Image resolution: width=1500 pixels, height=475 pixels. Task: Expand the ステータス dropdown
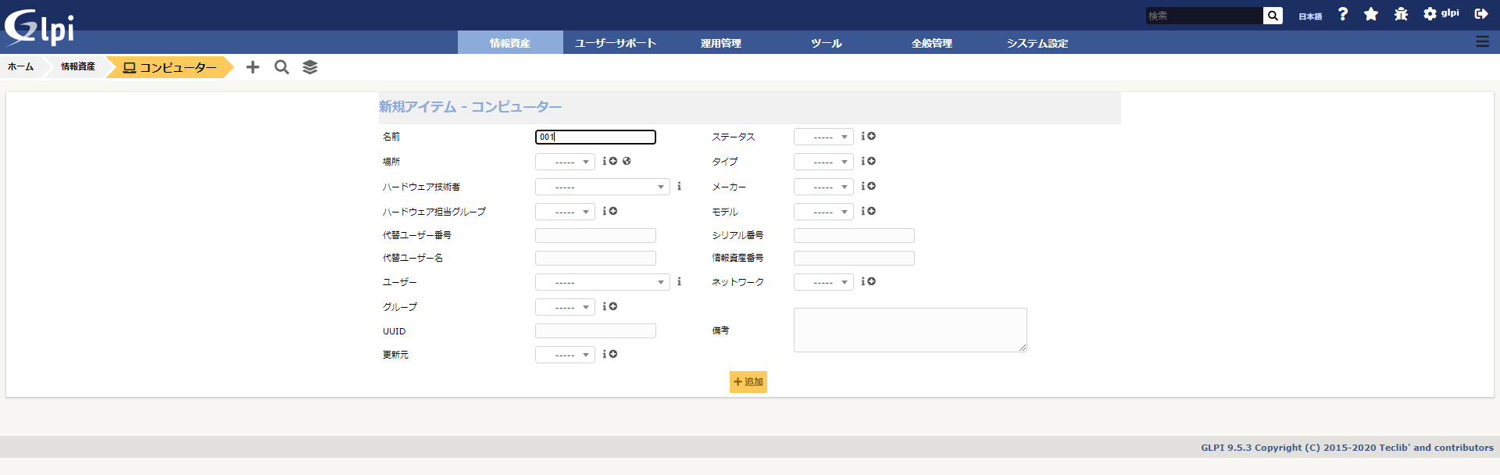[823, 137]
